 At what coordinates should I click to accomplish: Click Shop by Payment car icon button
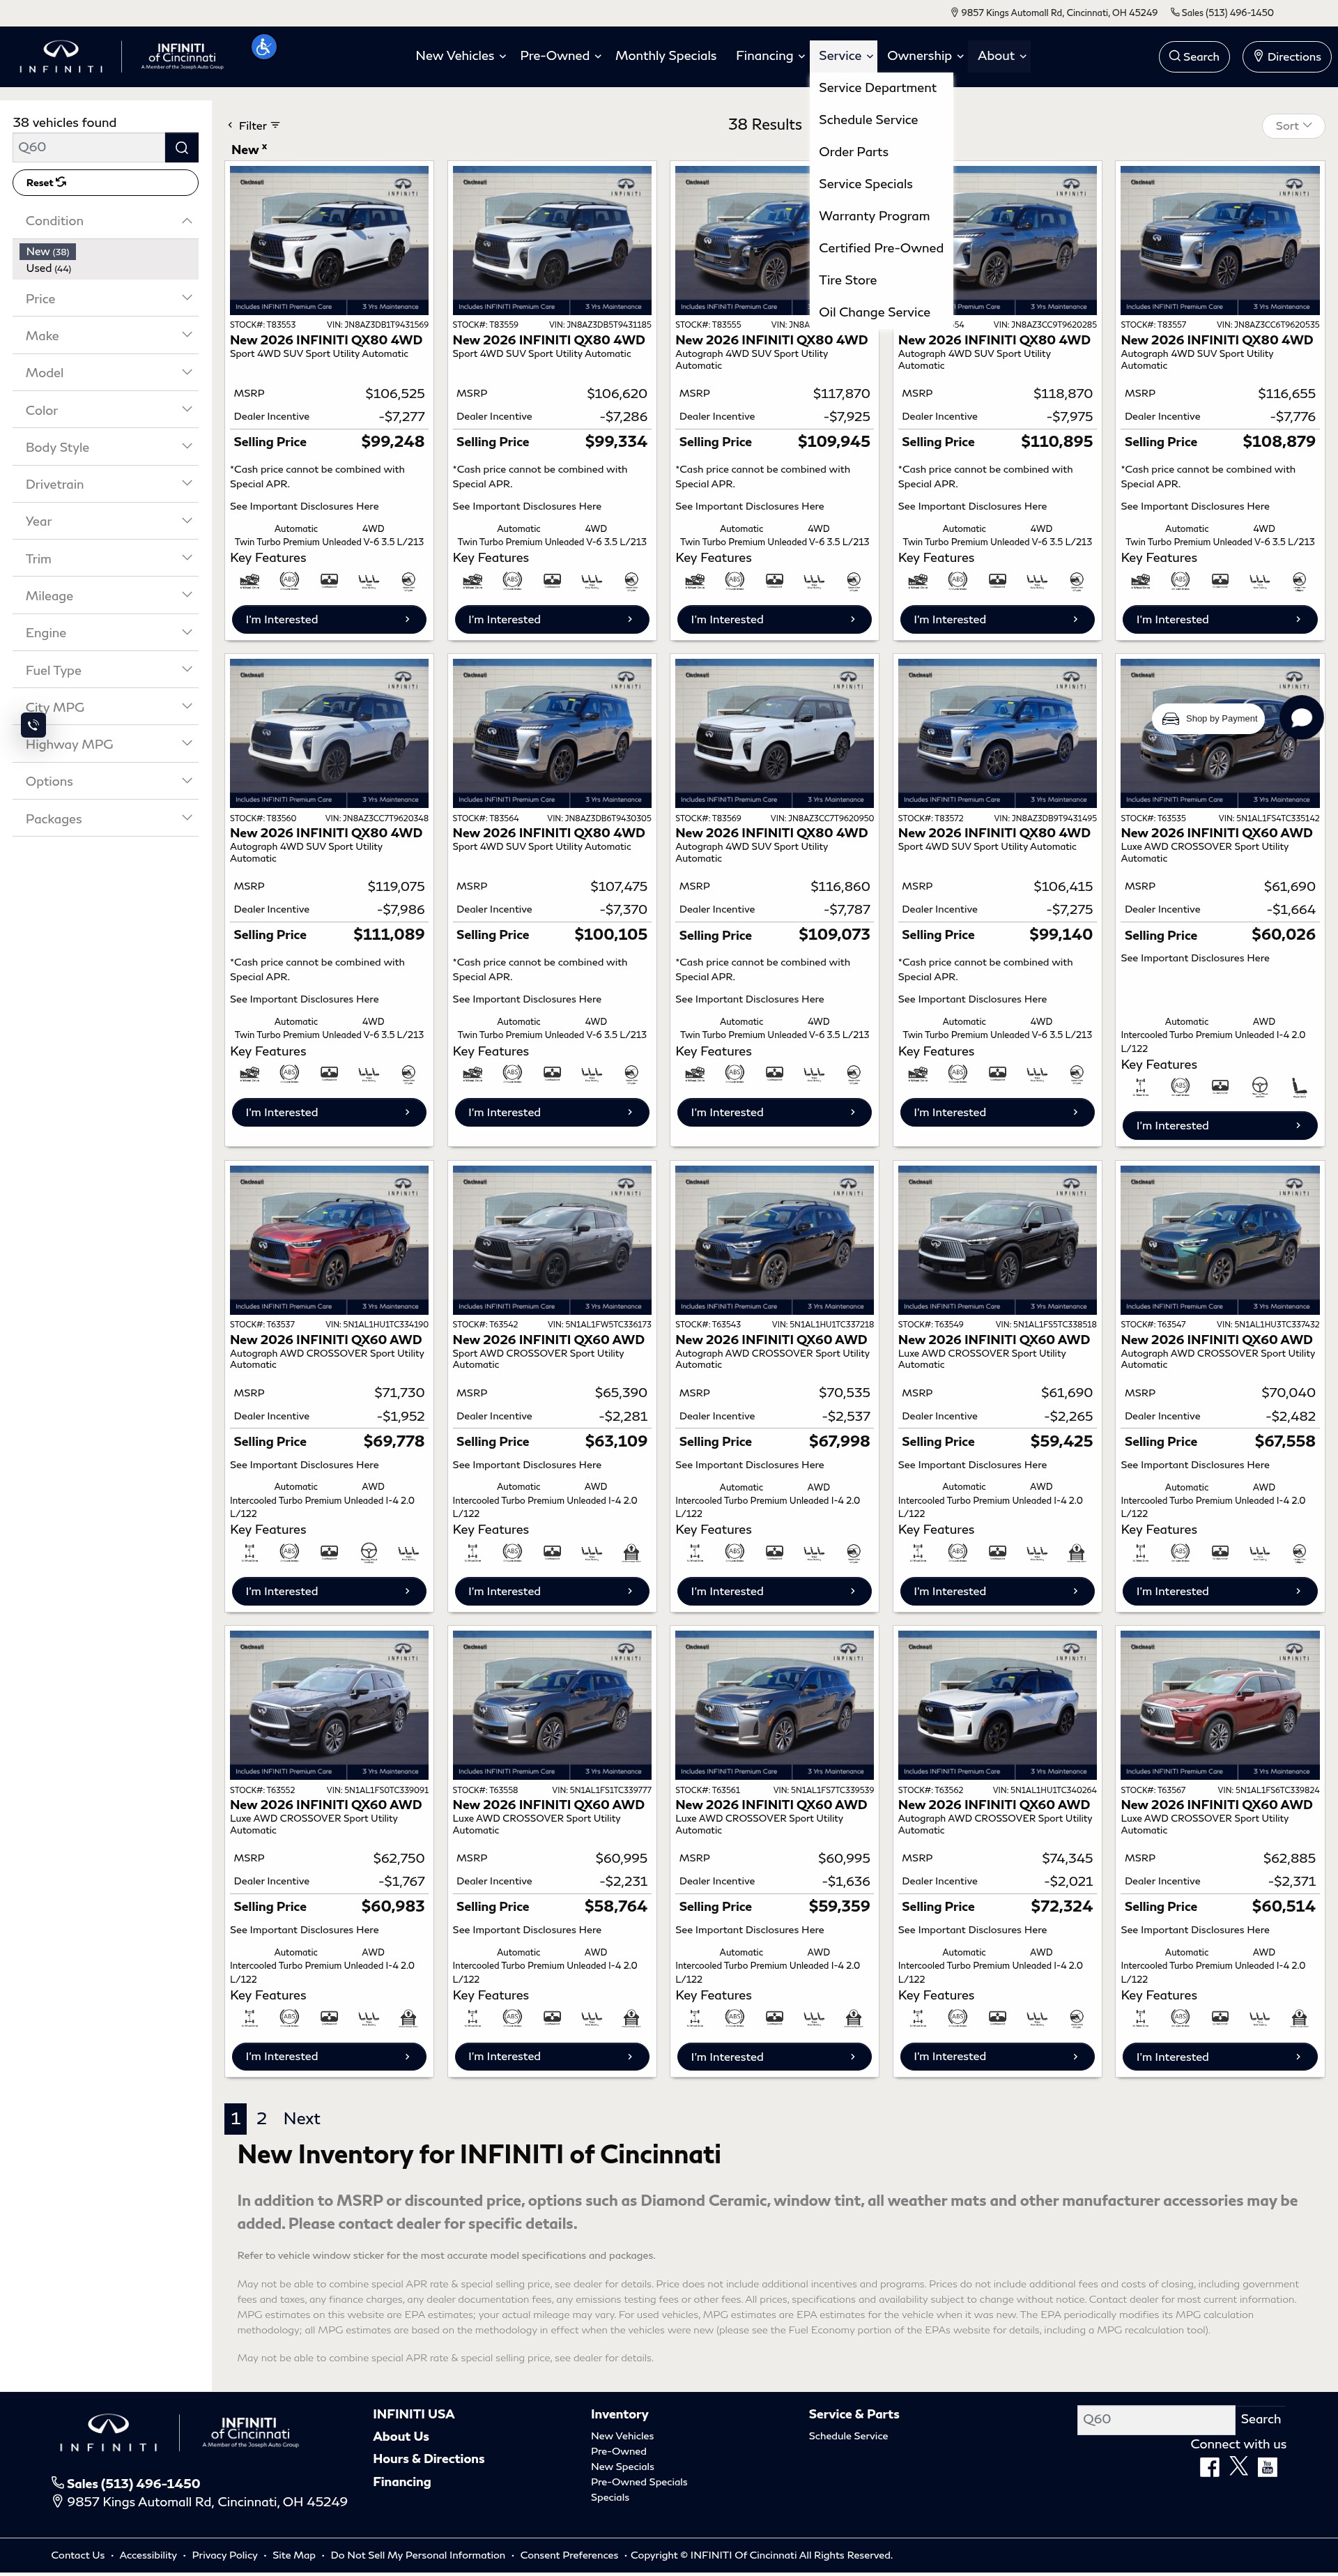1209,718
